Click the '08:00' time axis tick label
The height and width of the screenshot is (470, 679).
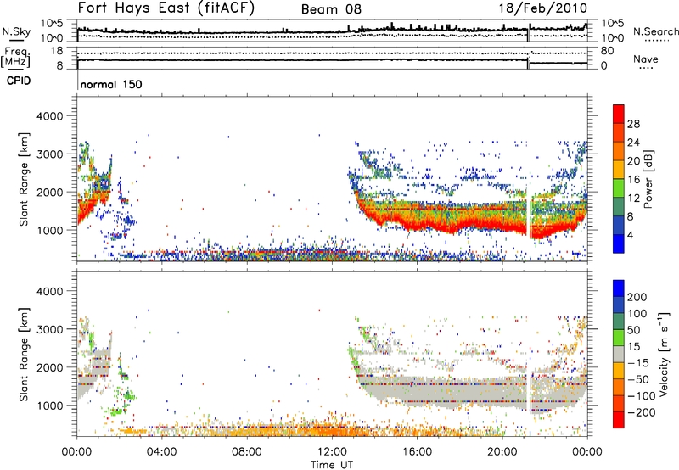pyautogui.click(x=247, y=452)
